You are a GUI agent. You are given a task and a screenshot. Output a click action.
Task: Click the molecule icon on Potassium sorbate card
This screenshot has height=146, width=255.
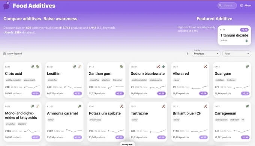coord(121,106)
